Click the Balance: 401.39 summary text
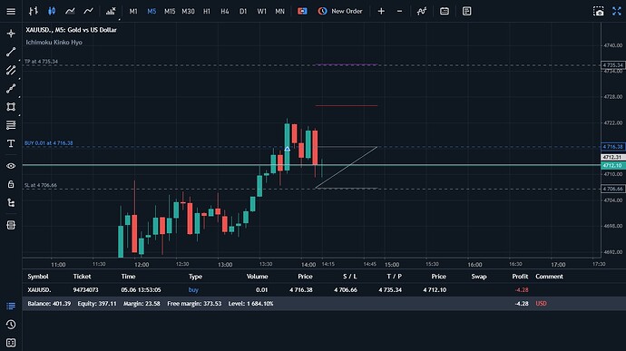 pos(49,304)
